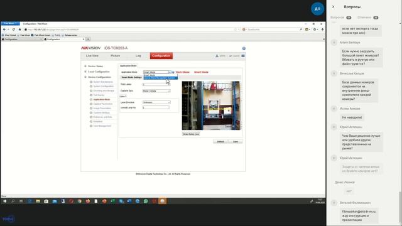
Task: Click the Linked Lane No input field
Action: 156,107
